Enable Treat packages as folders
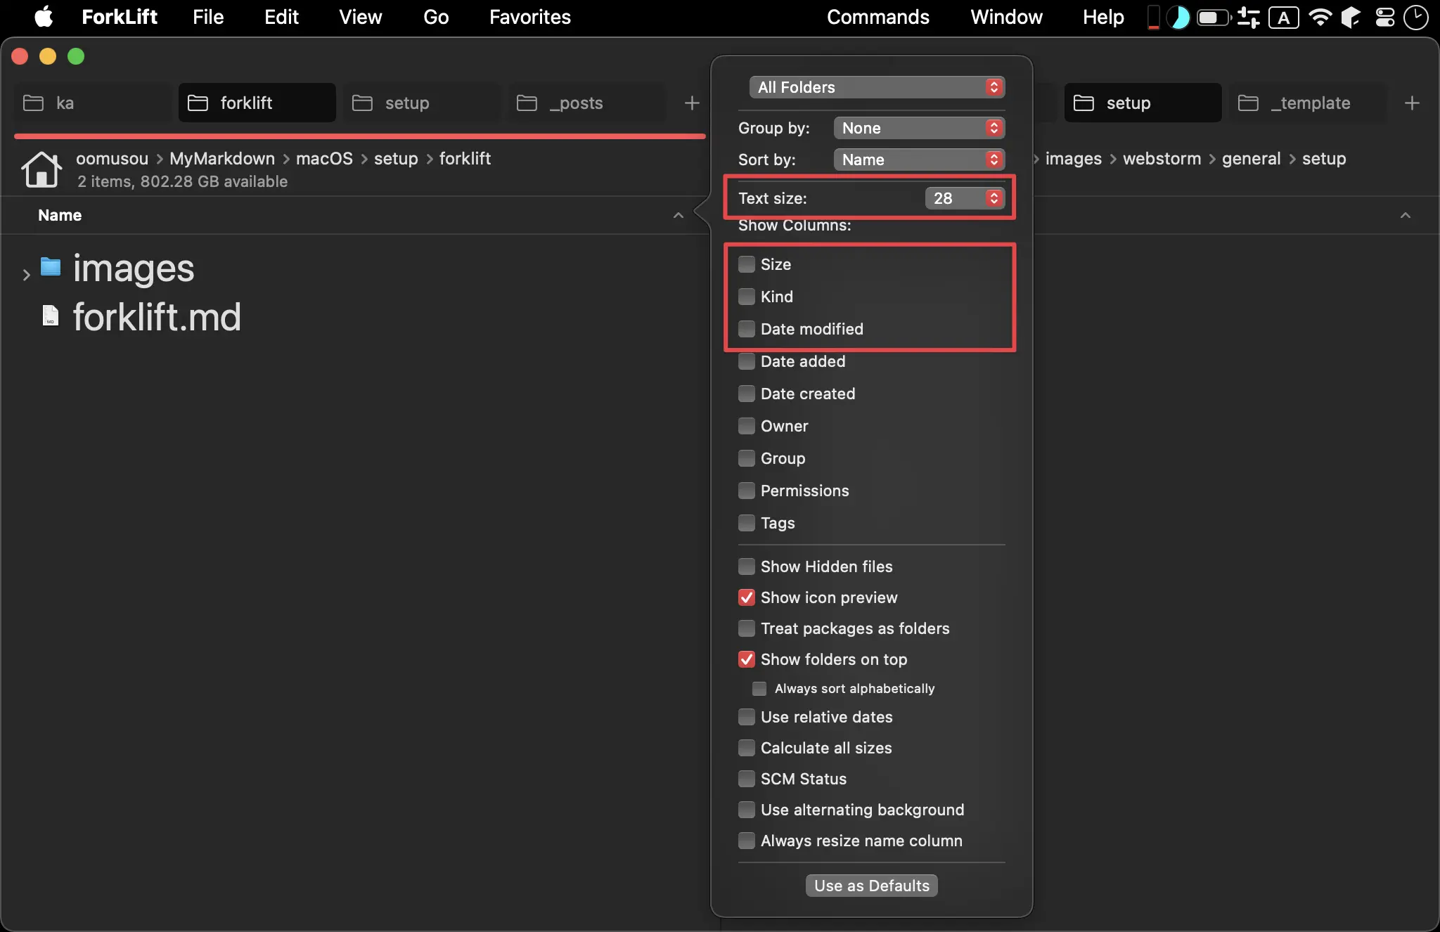1440x932 pixels. click(747, 628)
